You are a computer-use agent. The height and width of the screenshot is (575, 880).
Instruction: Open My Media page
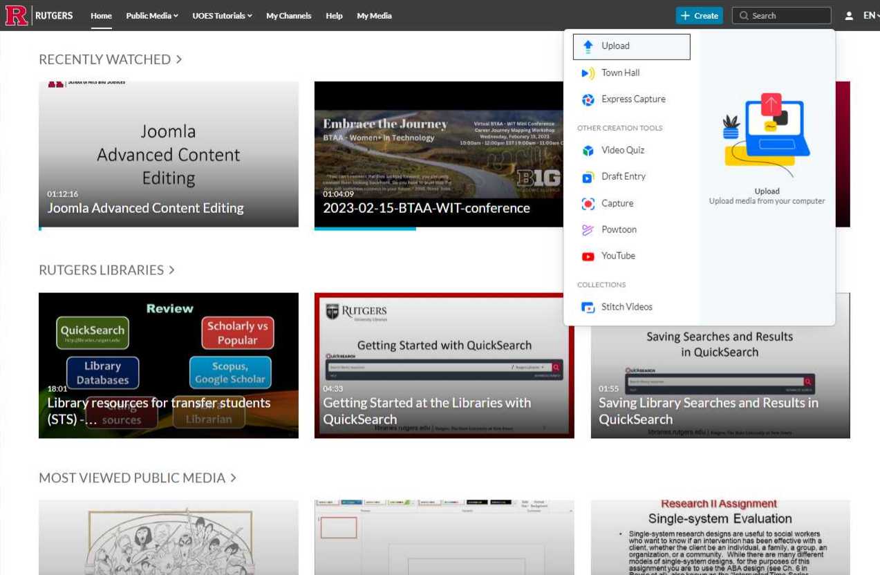click(374, 16)
